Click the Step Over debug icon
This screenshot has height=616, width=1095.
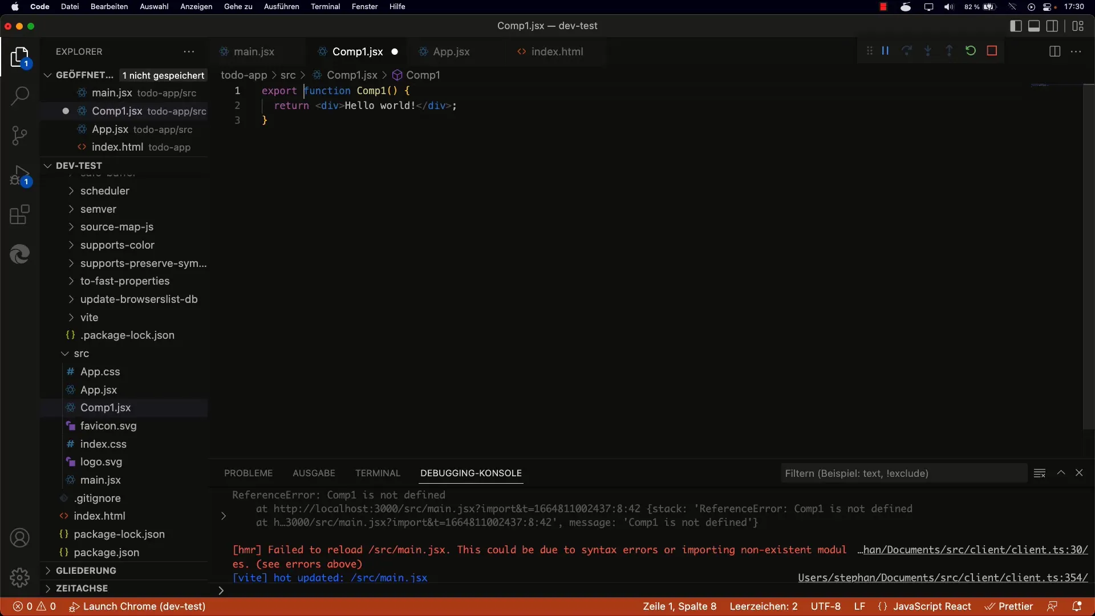point(906,50)
